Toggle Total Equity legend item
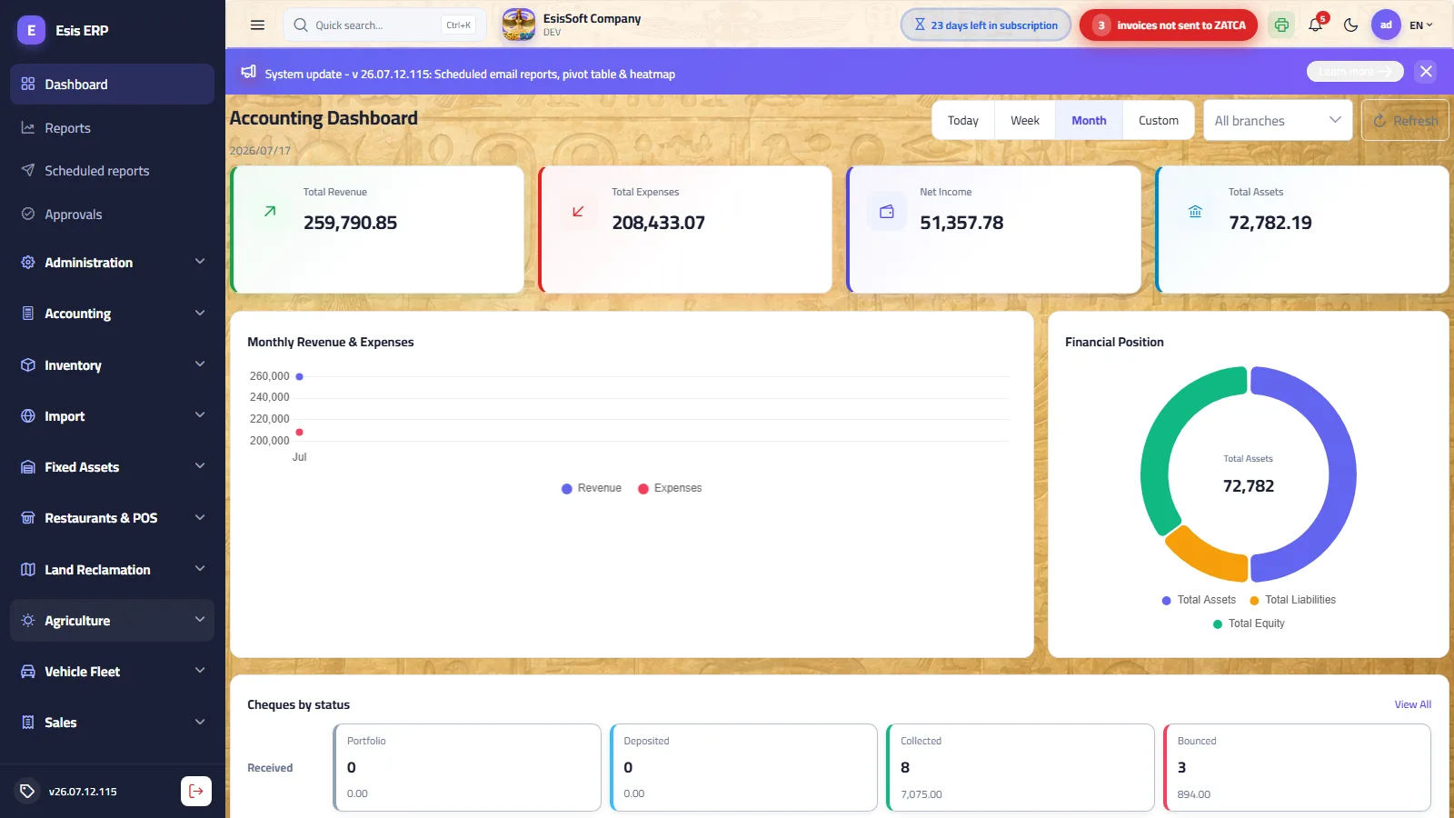Screen dimensions: 1454x818 [x=1249, y=623]
